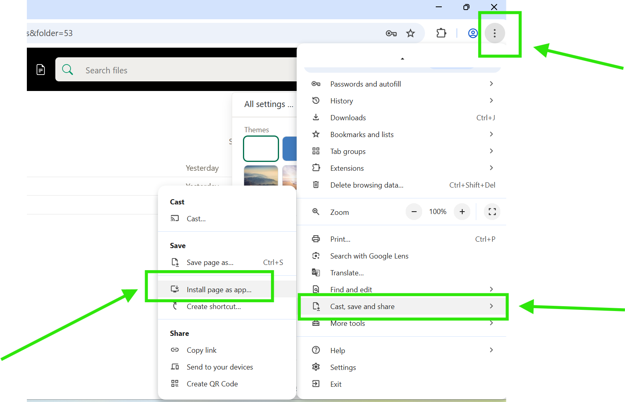Pick the mountain landscape theme thumbnail
625x402 pixels.
261,175
